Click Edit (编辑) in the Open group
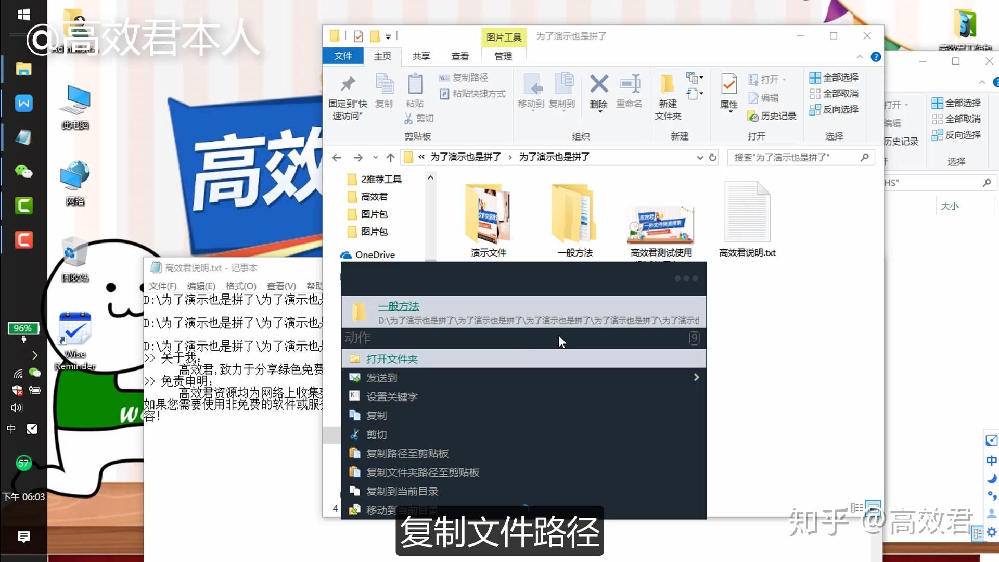 click(764, 98)
